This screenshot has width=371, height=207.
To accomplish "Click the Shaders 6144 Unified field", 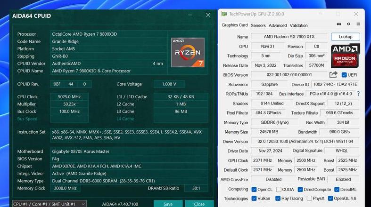I will (272, 103).
